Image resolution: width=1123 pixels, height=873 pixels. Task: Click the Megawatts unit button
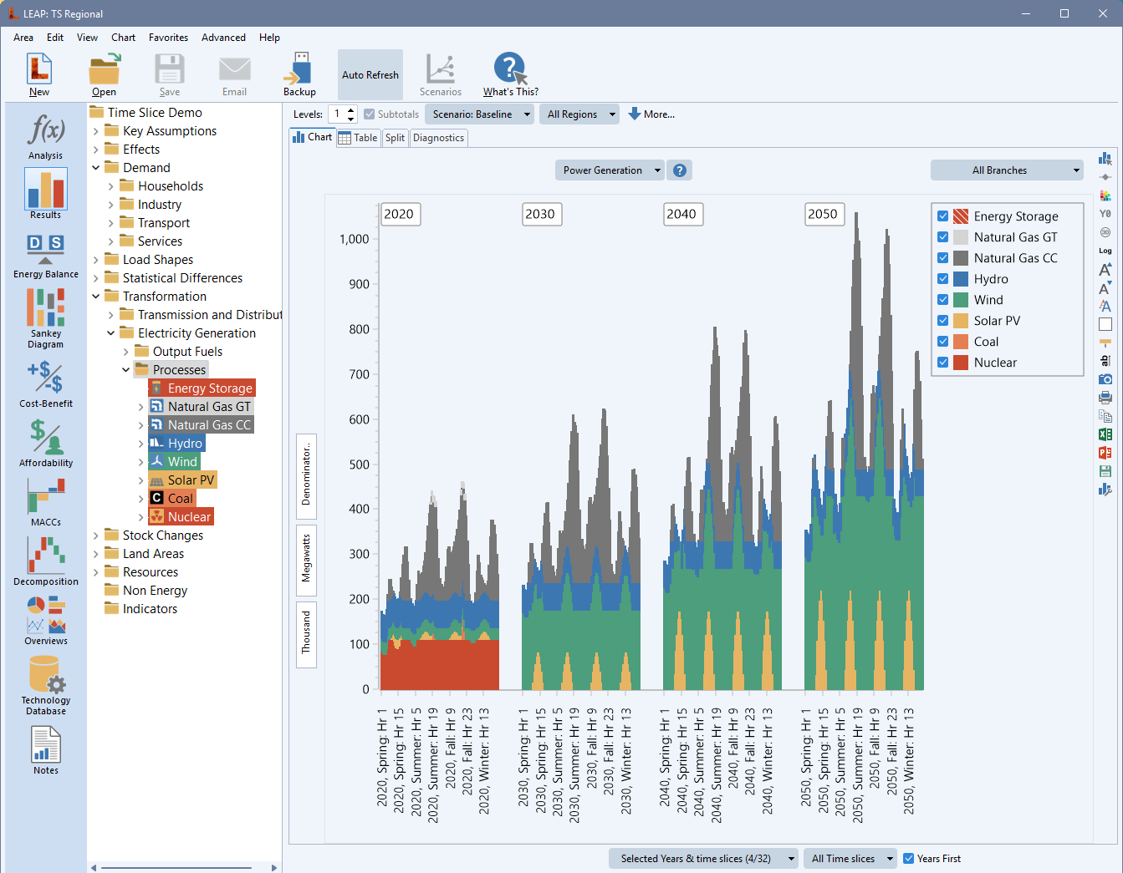[x=306, y=558]
